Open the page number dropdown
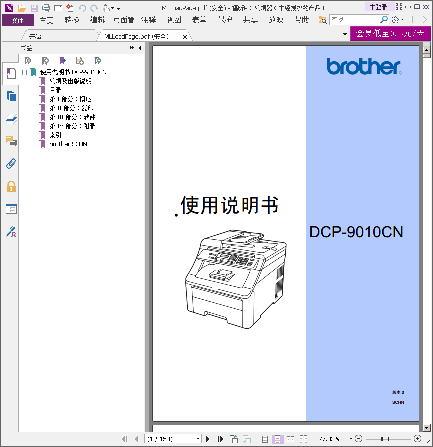433x447 pixels. (x=198, y=439)
